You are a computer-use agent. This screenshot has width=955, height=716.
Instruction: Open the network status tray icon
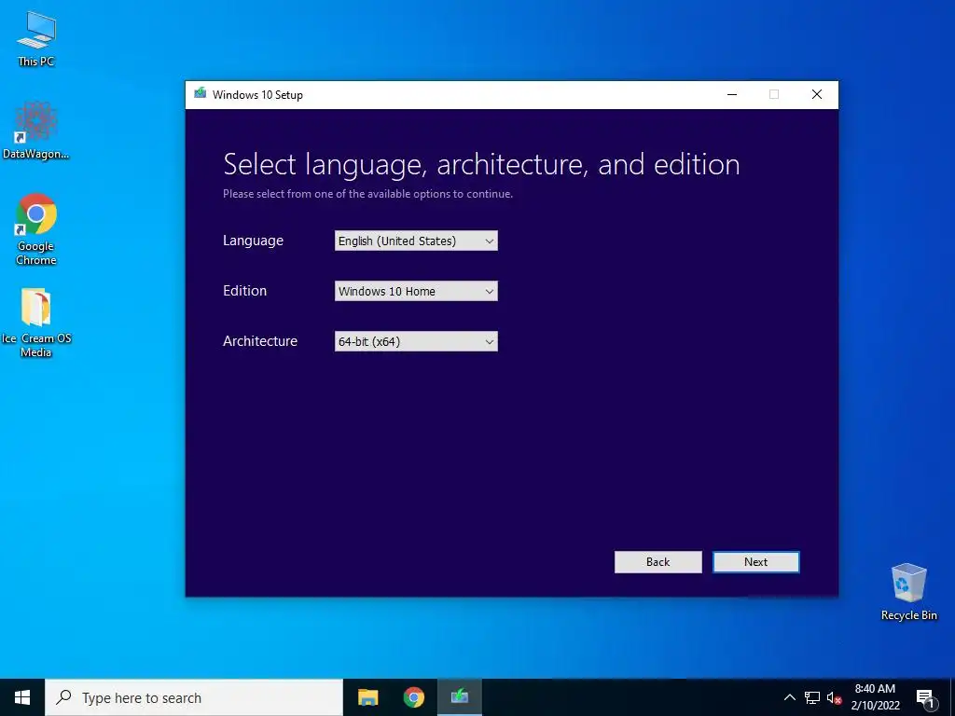point(812,697)
